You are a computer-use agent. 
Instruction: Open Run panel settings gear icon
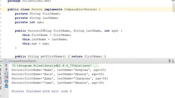point(170,61)
